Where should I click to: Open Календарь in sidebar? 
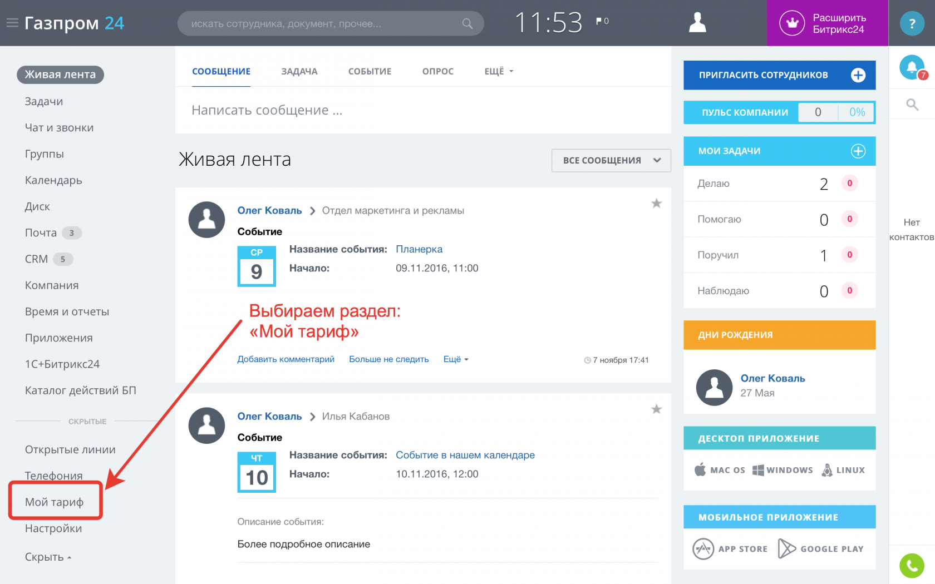click(53, 180)
